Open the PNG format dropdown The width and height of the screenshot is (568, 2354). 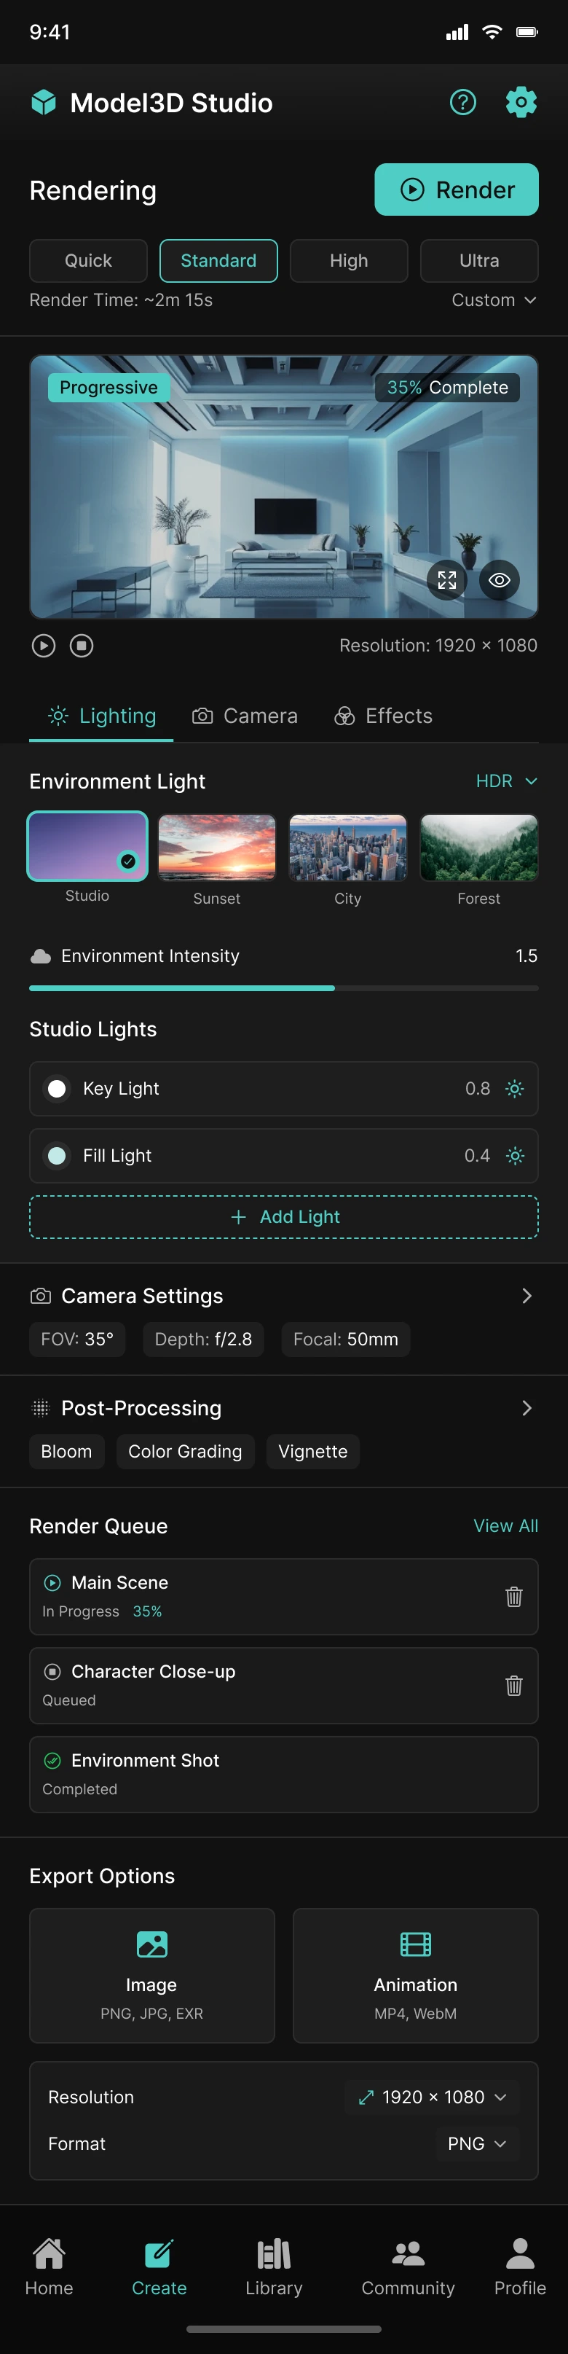pos(477,2144)
